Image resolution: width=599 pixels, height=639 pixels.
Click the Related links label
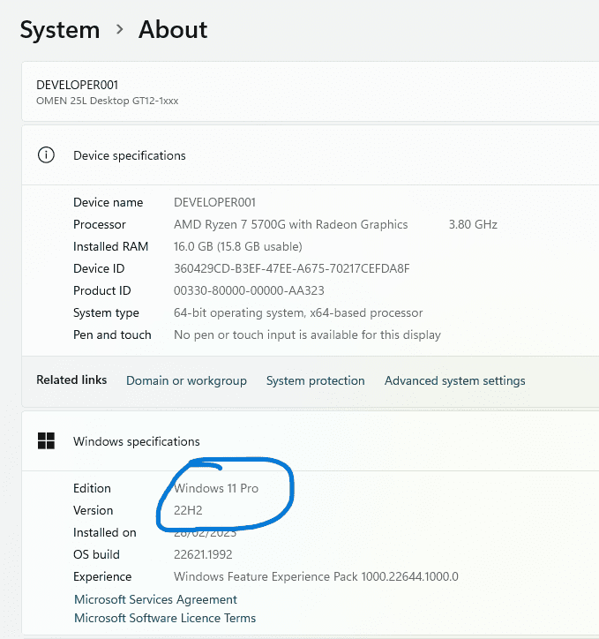tap(71, 380)
